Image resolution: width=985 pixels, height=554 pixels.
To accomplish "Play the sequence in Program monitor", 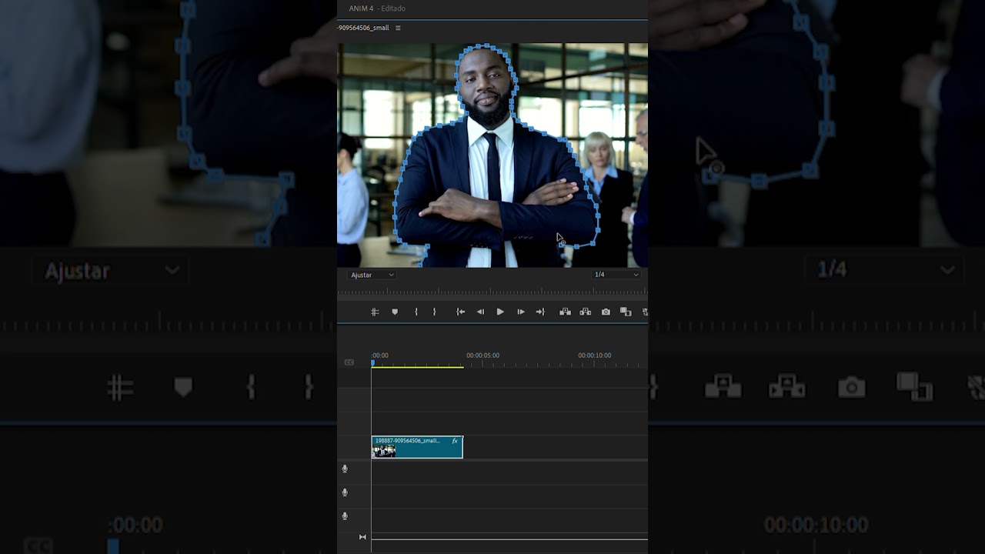I will pos(500,312).
